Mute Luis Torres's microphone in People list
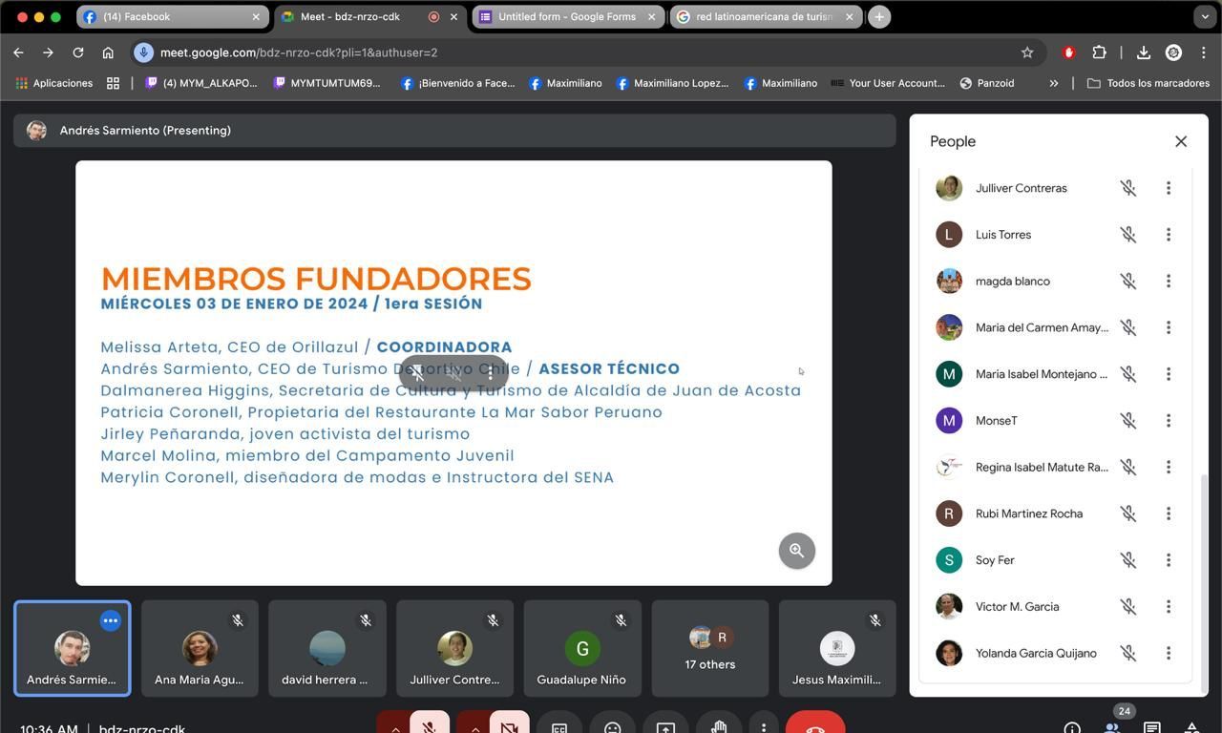 click(1128, 235)
